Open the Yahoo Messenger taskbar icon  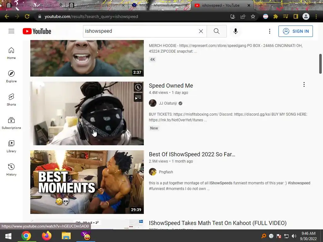(x=86, y=236)
